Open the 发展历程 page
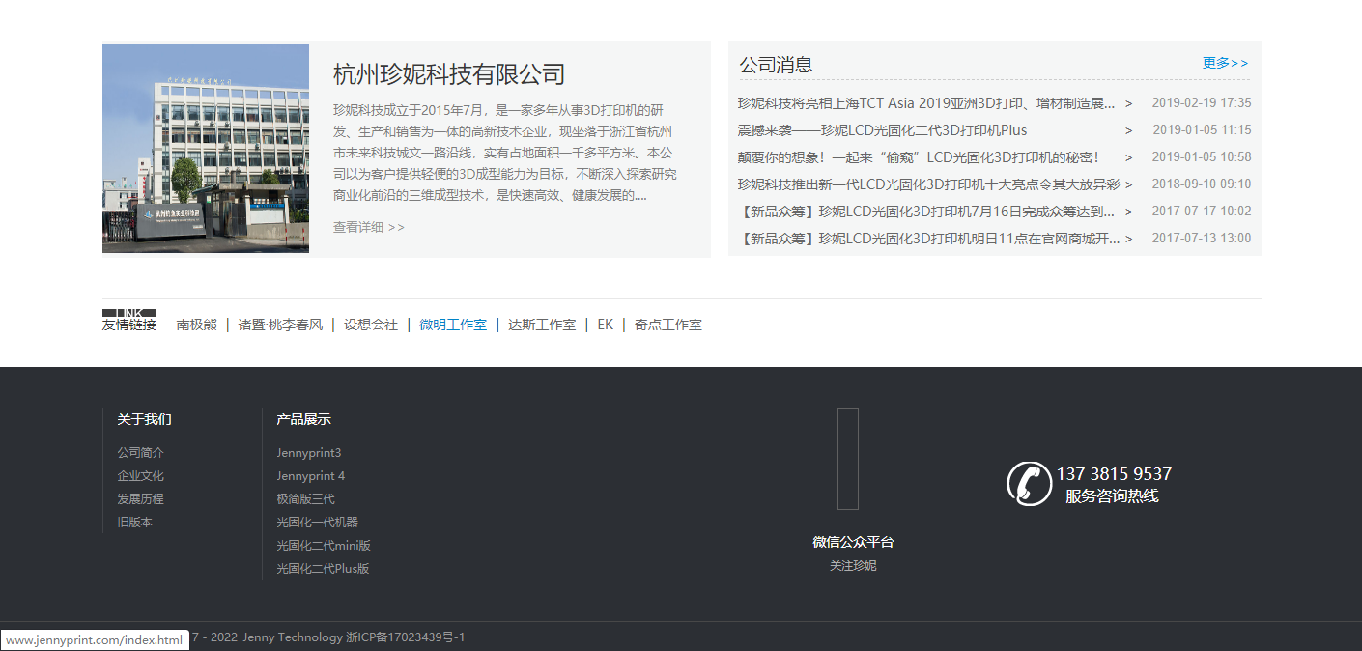The height and width of the screenshot is (651, 1362). (140, 498)
